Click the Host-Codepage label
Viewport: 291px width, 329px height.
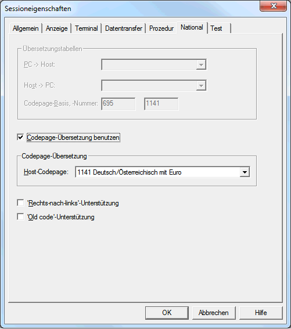pos(46,172)
